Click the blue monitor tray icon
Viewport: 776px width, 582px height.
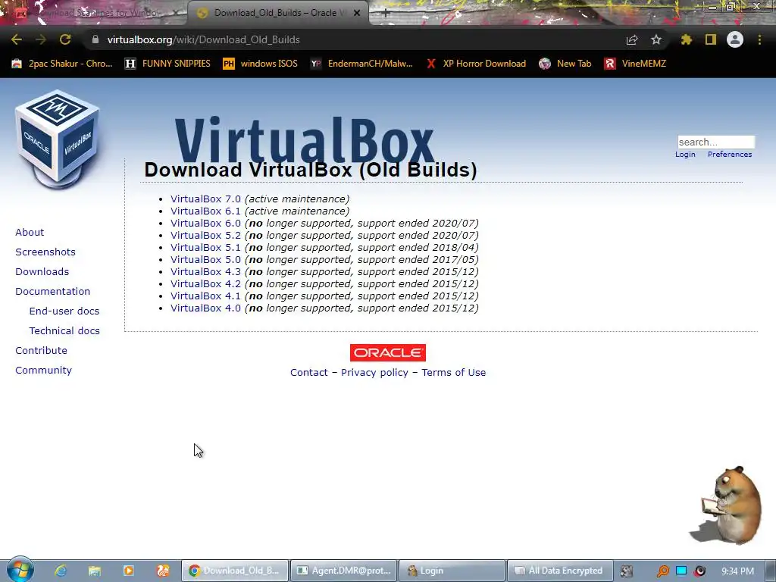[681, 571]
